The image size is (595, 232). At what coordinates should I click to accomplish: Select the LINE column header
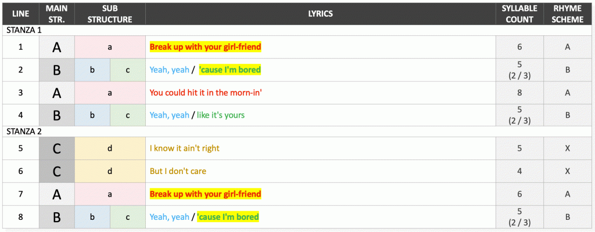(x=20, y=14)
